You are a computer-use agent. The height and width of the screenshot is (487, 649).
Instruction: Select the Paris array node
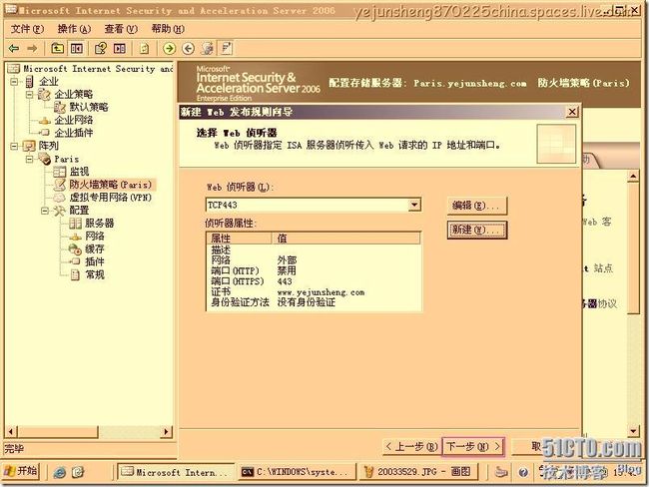(66, 159)
